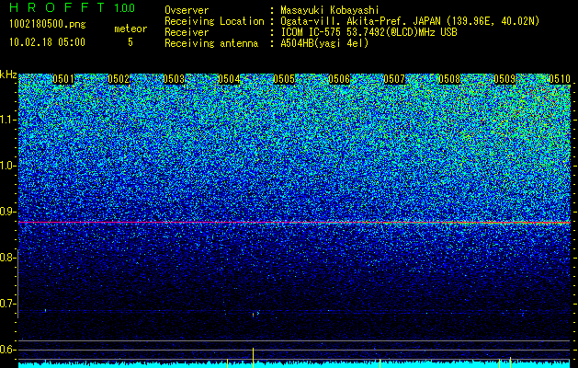Click the 1.1 frequency axis label
578x368 pixels.
click(x=8, y=120)
